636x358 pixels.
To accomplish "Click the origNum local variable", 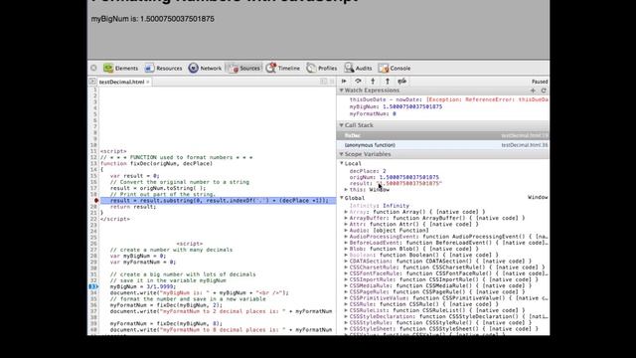I will pos(394,177).
